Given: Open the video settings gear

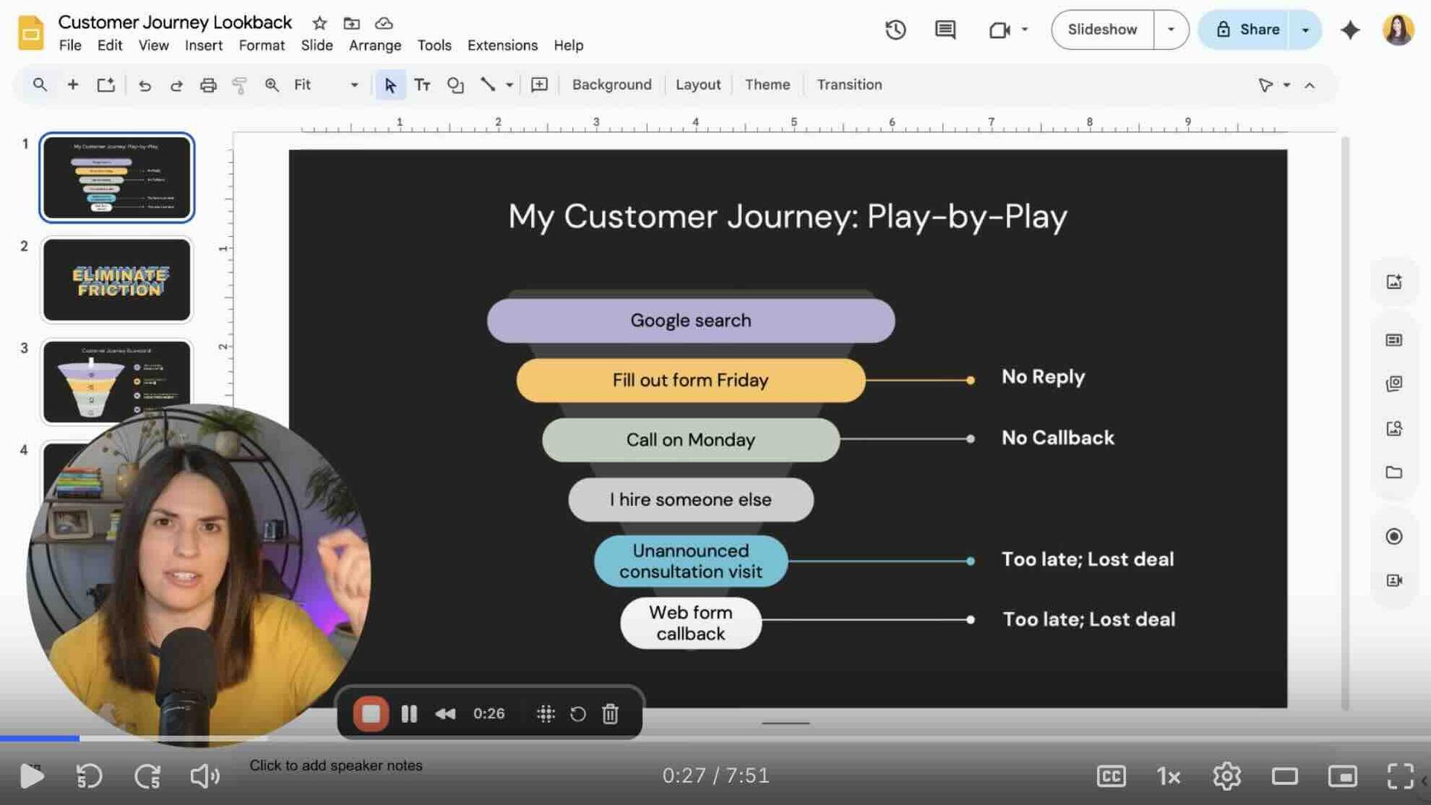Looking at the screenshot, I should click(x=1227, y=776).
